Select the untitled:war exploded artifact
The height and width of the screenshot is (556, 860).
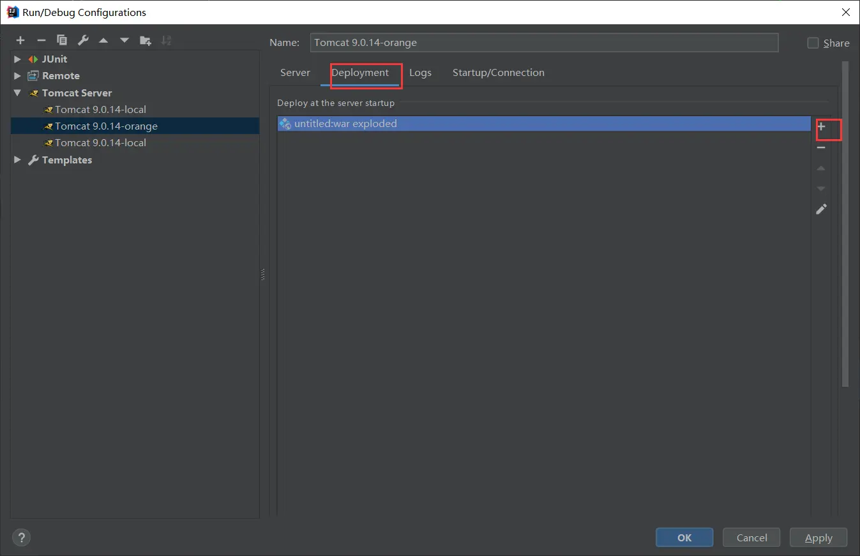coord(544,124)
